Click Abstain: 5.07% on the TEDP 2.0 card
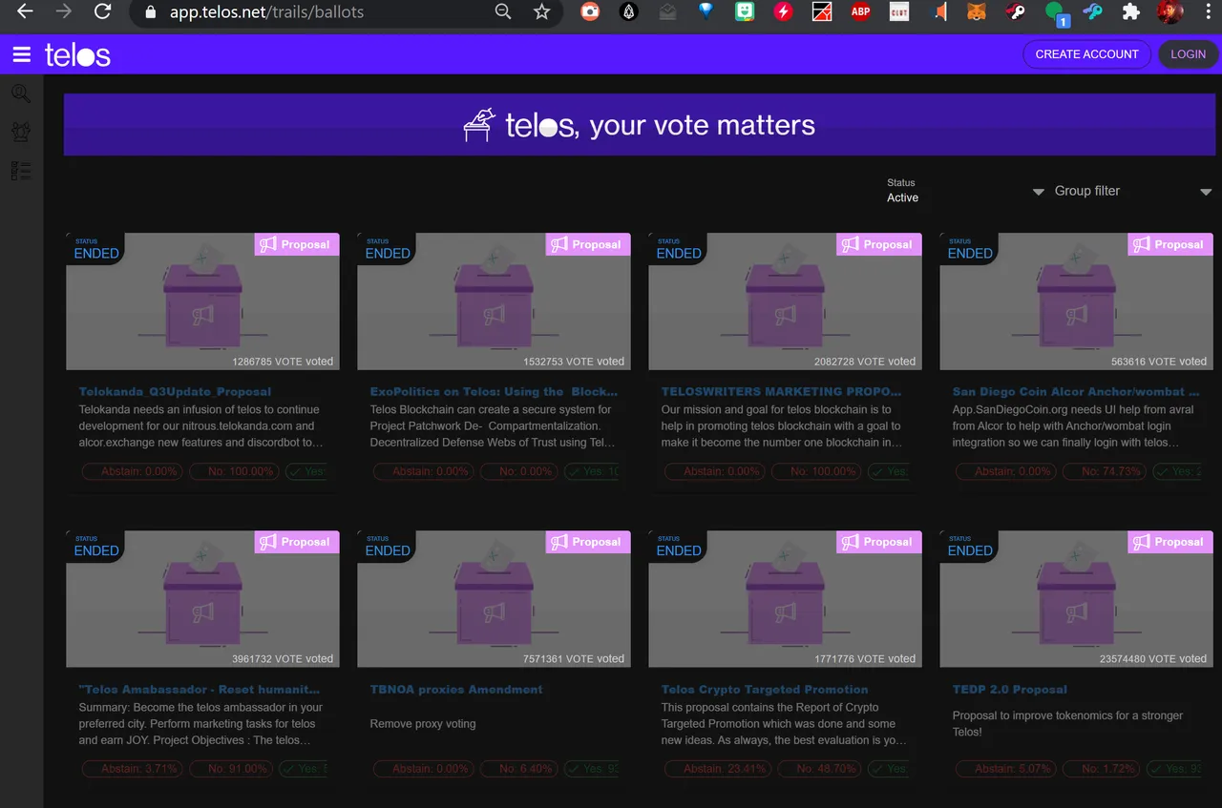 pos(1008,769)
